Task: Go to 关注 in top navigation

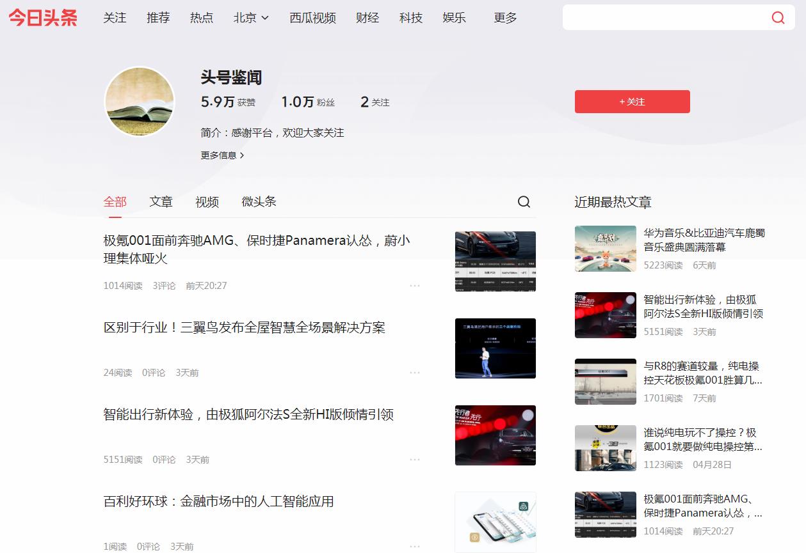Action: pos(115,18)
